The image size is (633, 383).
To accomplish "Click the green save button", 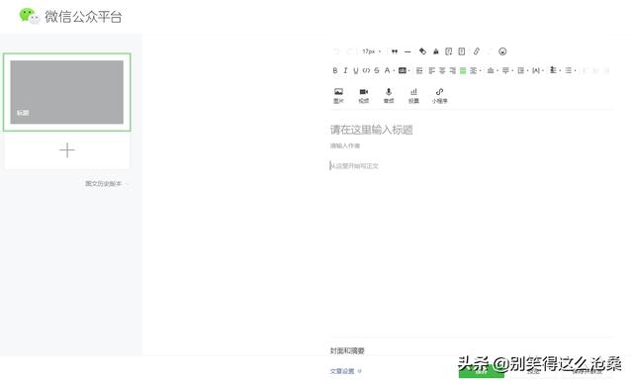I will click(482, 372).
